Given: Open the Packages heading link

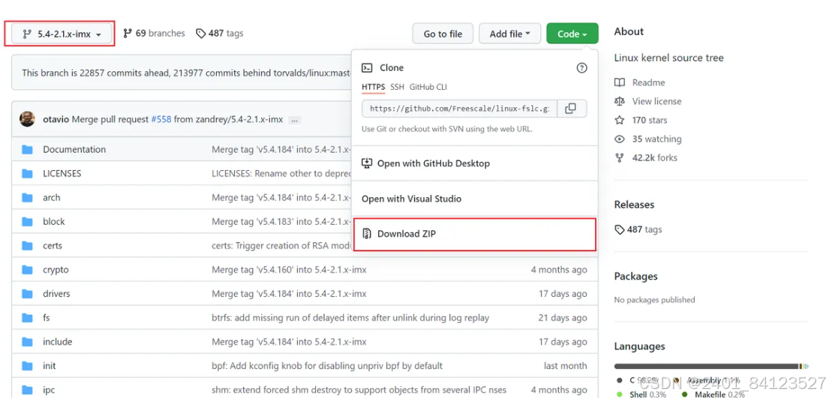Looking at the screenshot, I should pos(635,277).
